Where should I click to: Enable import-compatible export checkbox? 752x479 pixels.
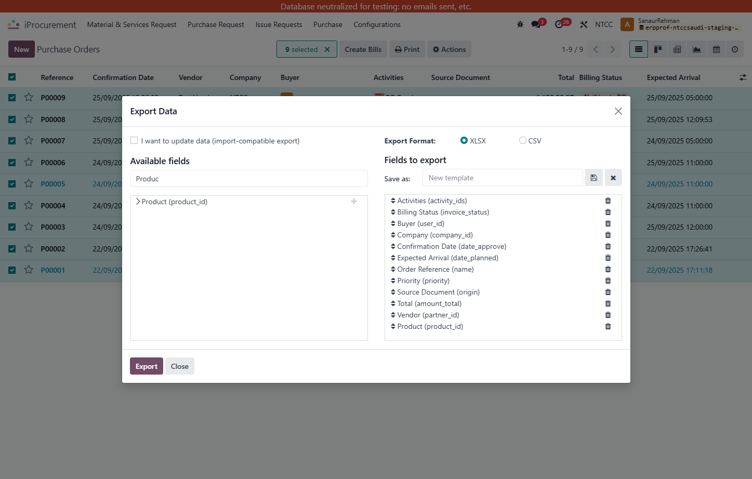click(x=134, y=140)
